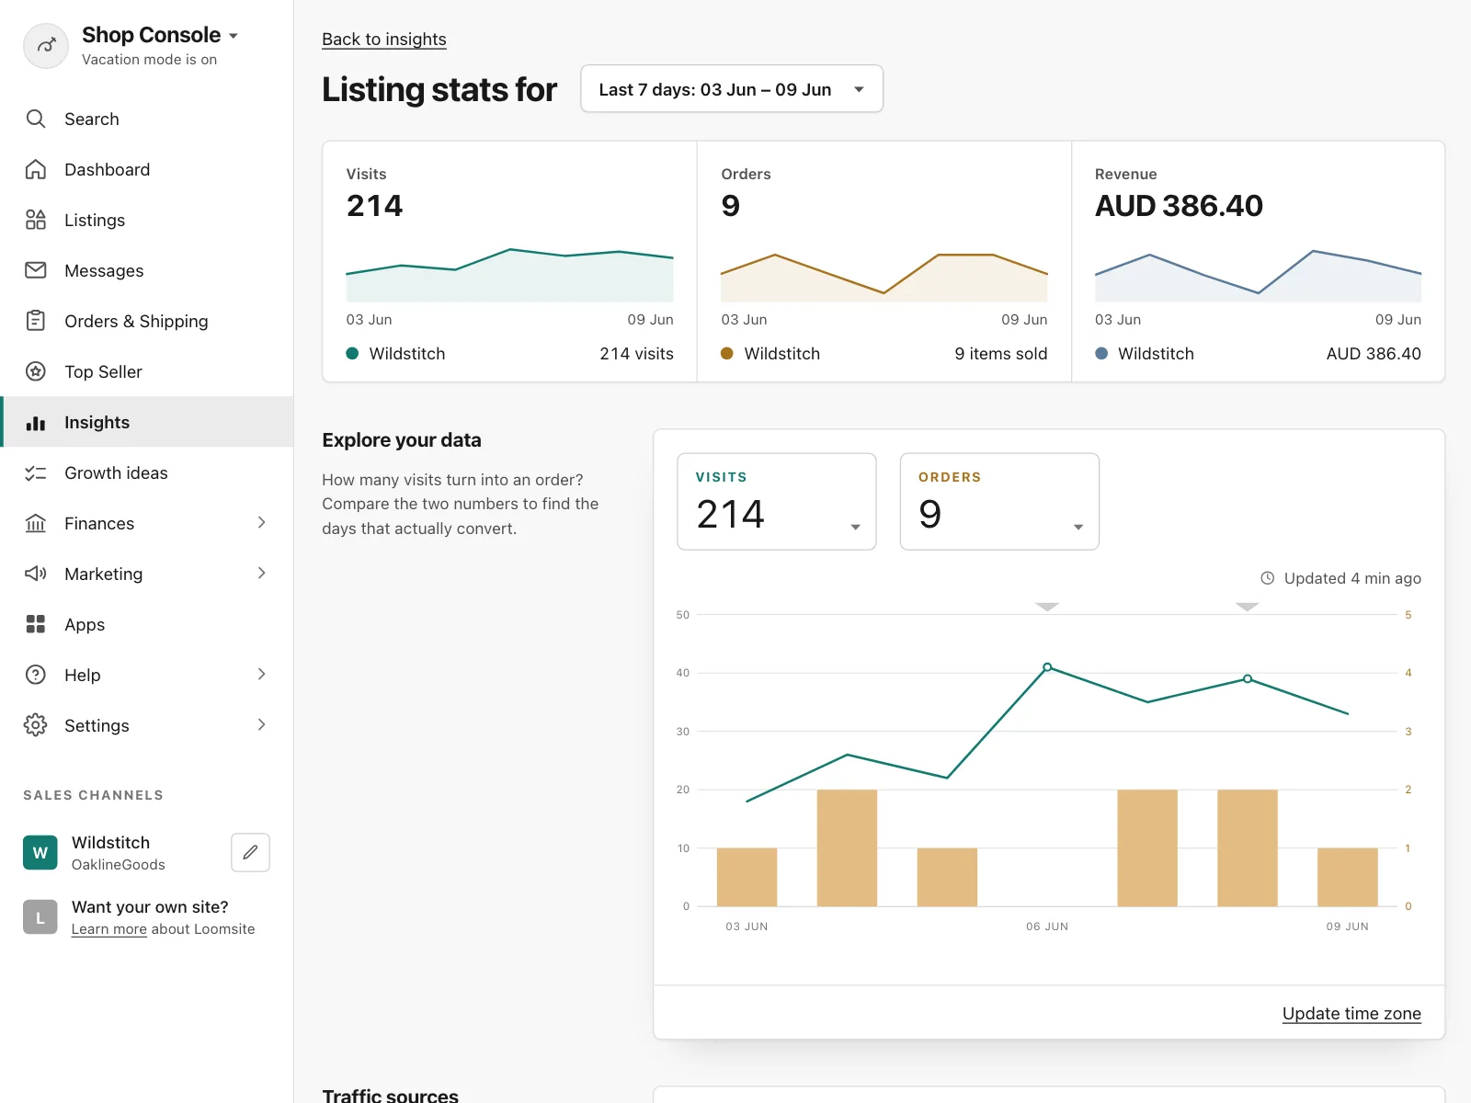Screen dimensions: 1471x1103
Task: Click the '9 items sold' text
Action: click(1001, 354)
